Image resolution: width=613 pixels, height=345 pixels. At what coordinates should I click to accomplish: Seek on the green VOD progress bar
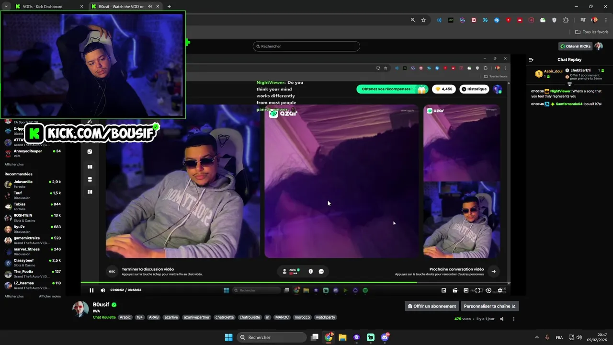coord(295,283)
